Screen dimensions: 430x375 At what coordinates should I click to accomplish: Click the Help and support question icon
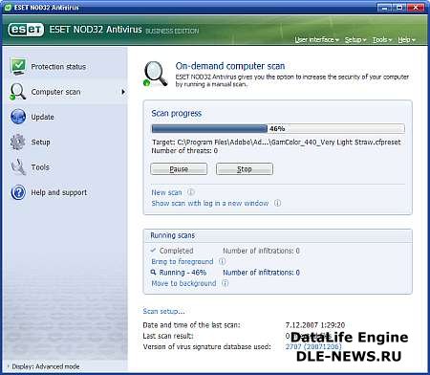tap(18, 192)
